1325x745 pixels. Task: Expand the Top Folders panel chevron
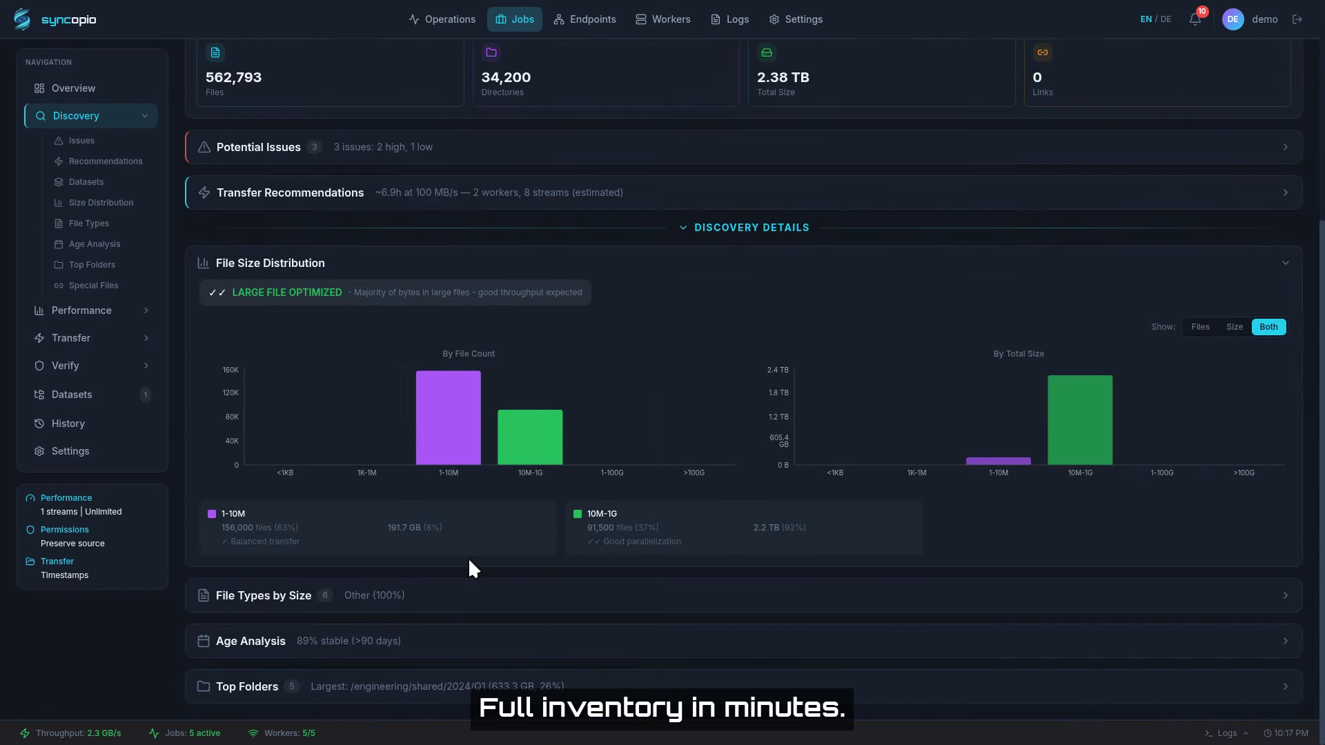pos(1285,686)
